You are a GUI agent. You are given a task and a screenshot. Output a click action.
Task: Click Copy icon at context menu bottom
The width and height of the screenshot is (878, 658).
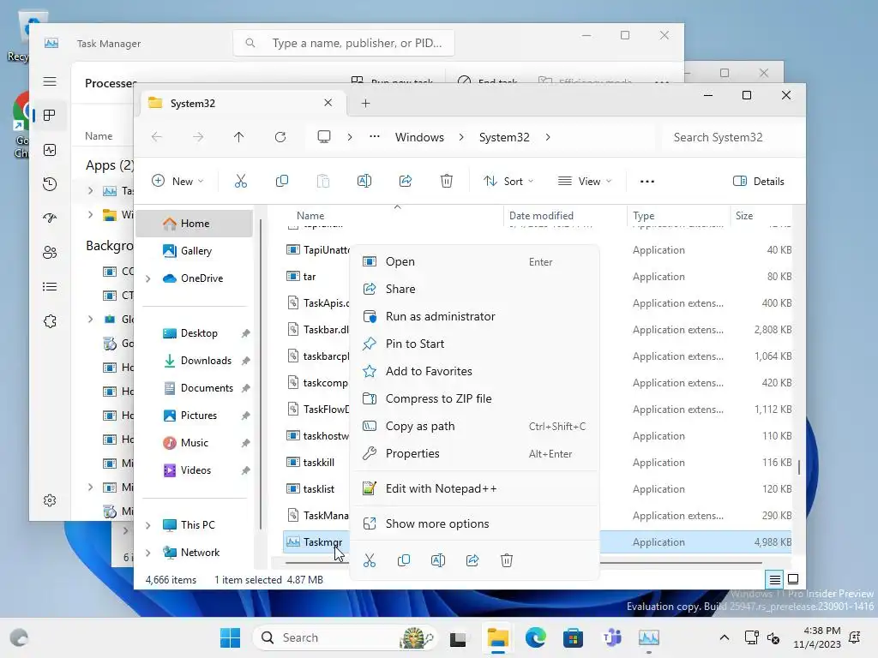[404, 560]
